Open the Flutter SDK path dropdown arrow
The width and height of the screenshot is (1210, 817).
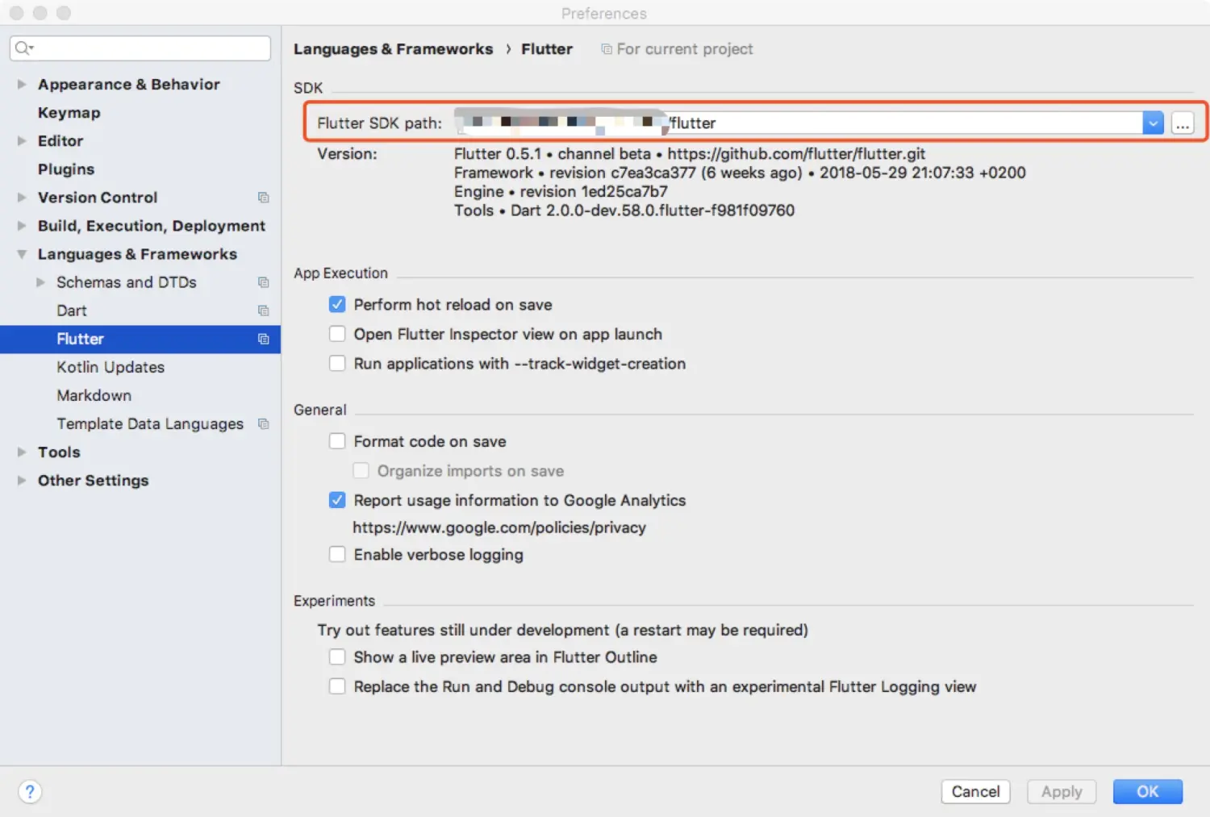pos(1153,123)
